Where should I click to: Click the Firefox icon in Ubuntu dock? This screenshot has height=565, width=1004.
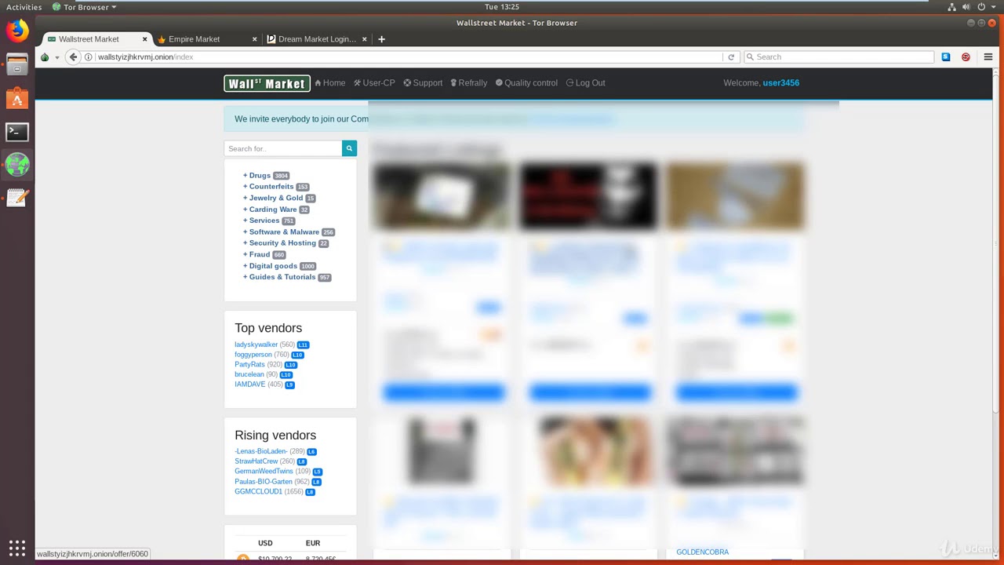17,31
